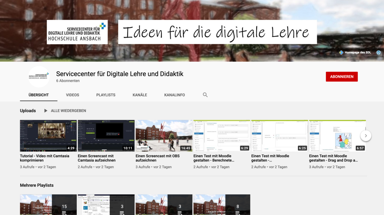The image size is (384, 215).
Task: Open the 15-video playlist thumbnail
Action: pos(48,204)
